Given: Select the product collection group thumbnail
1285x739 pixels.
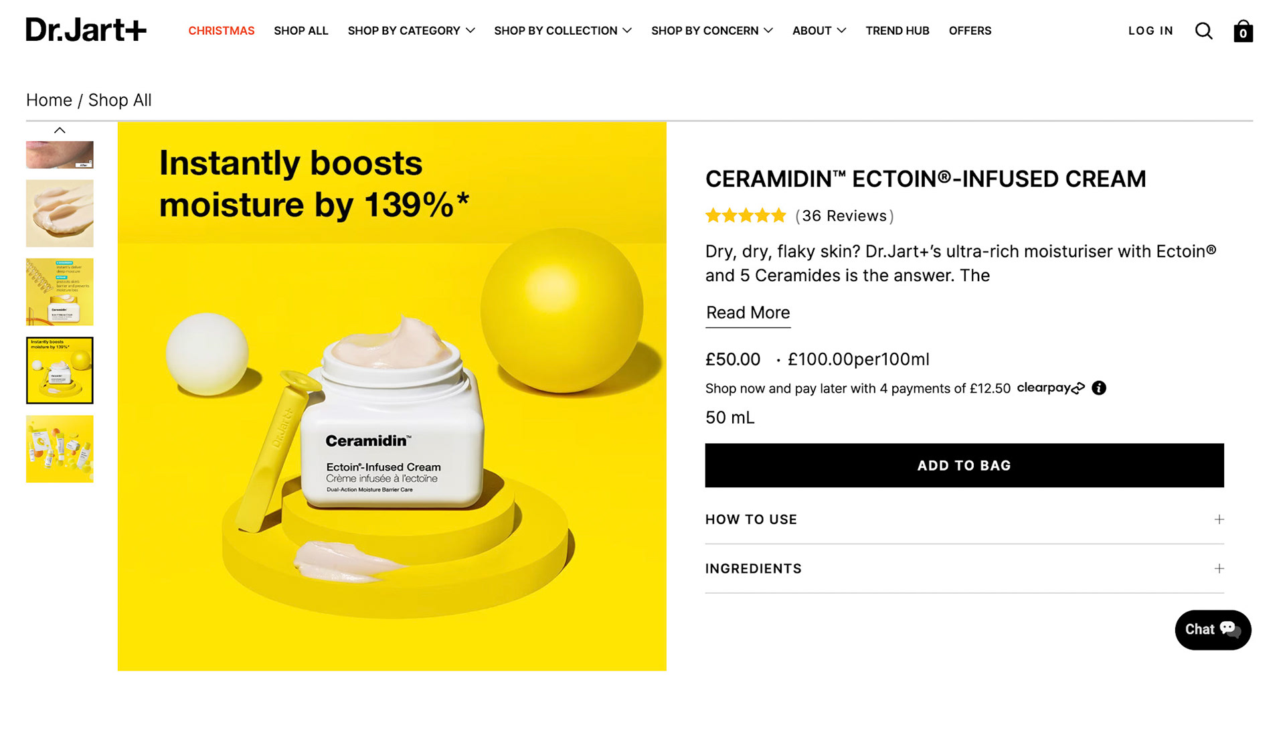Looking at the screenshot, I should [60, 449].
